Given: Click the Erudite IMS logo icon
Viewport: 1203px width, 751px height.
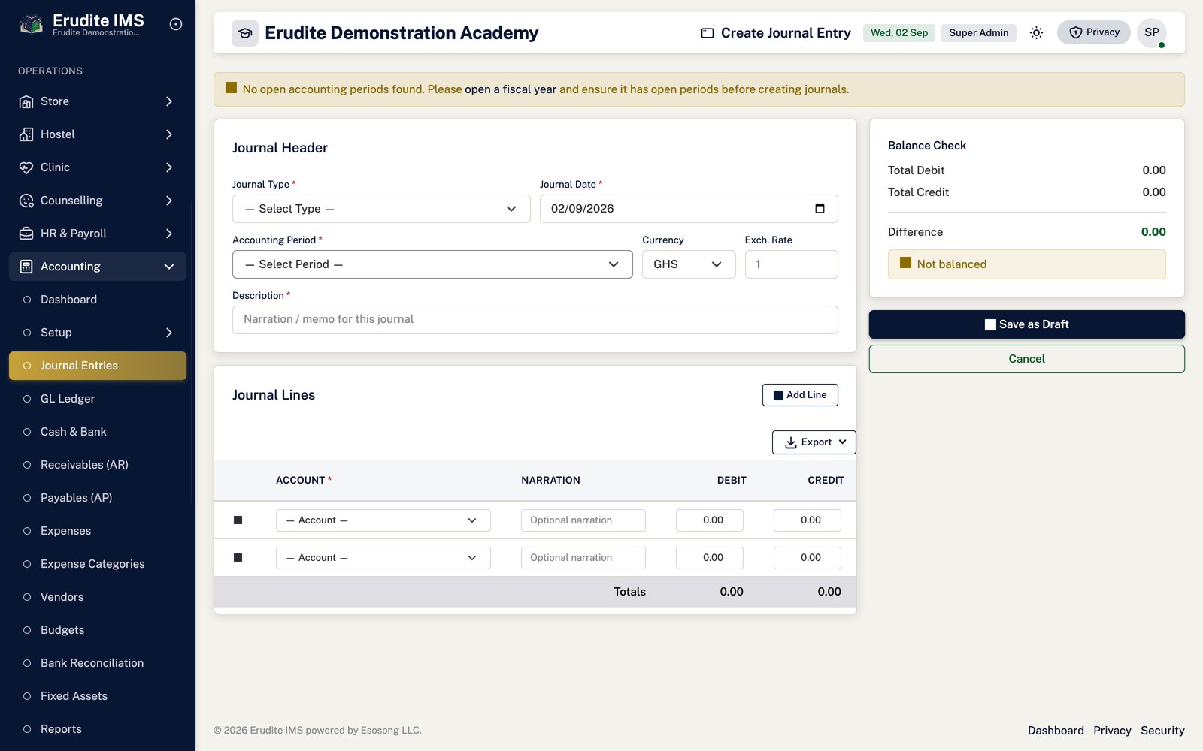Looking at the screenshot, I should [x=31, y=25].
